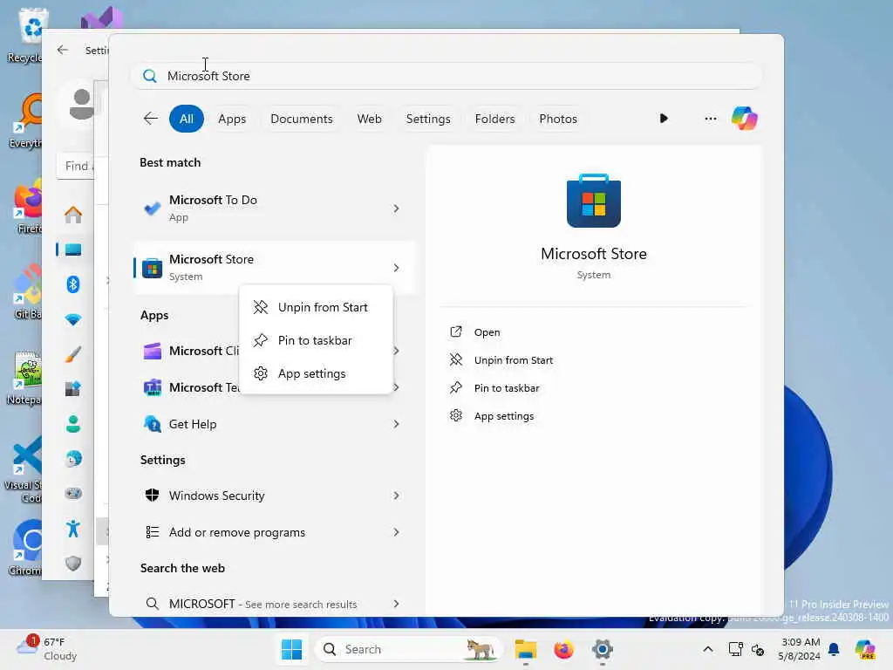Switch to Folders filter tab
This screenshot has width=893, height=670.
pyautogui.click(x=495, y=119)
